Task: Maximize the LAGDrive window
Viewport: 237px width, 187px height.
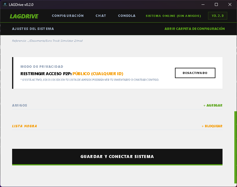Action: coord(216,4)
